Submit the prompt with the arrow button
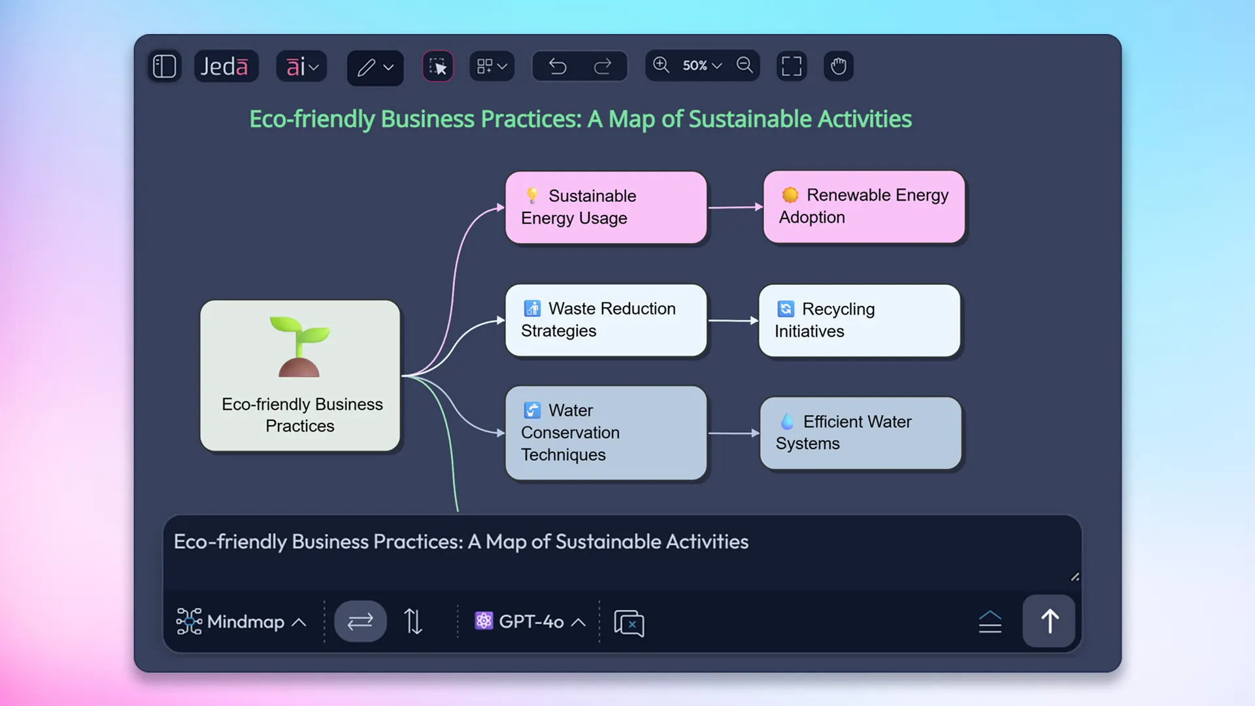This screenshot has width=1255, height=706. tap(1048, 621)
